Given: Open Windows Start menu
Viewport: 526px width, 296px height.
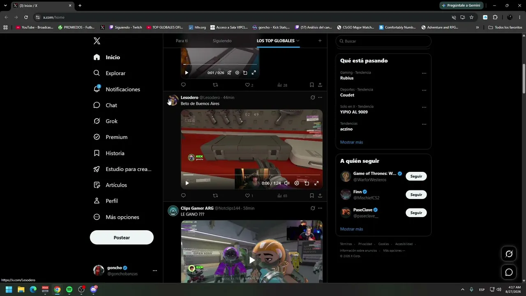Looking at the screenshot, I should coord(9,289).
